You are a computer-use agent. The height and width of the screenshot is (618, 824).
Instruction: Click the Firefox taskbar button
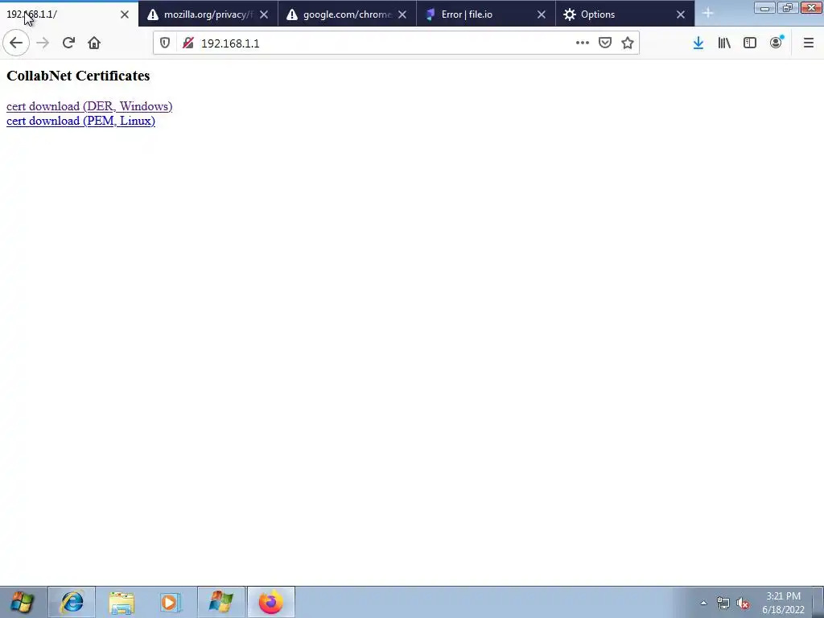point(270,602)
